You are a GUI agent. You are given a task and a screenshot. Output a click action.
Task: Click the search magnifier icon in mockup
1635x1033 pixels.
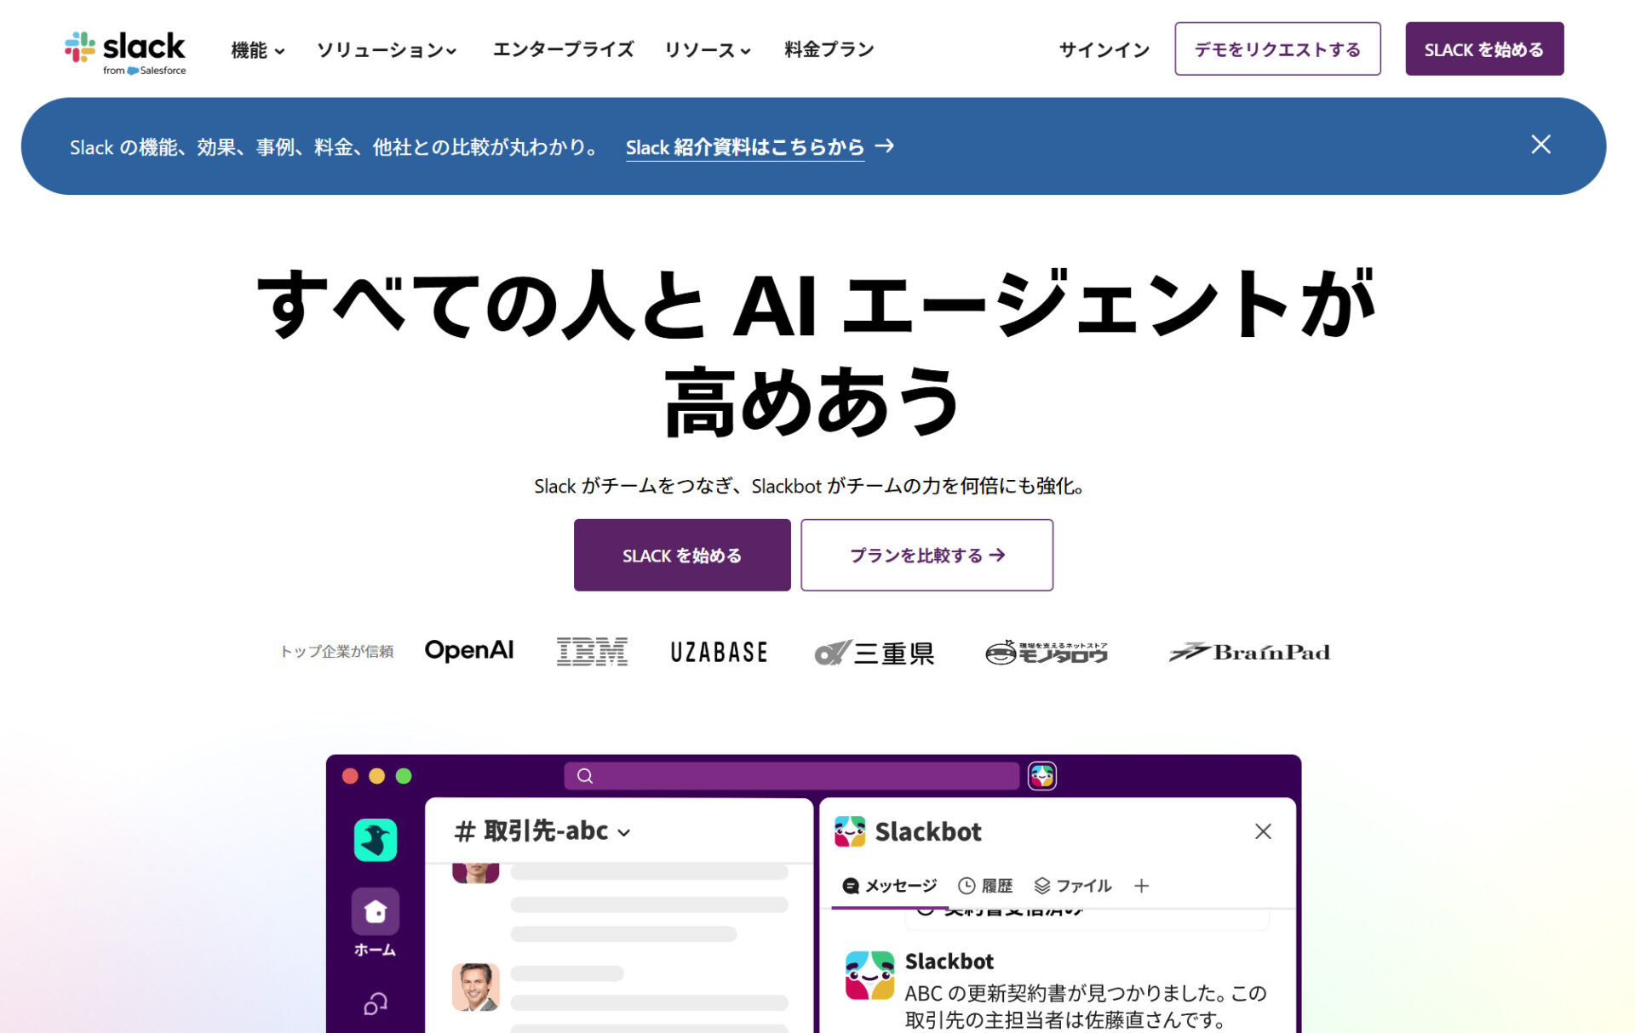[x=585, y=776]
